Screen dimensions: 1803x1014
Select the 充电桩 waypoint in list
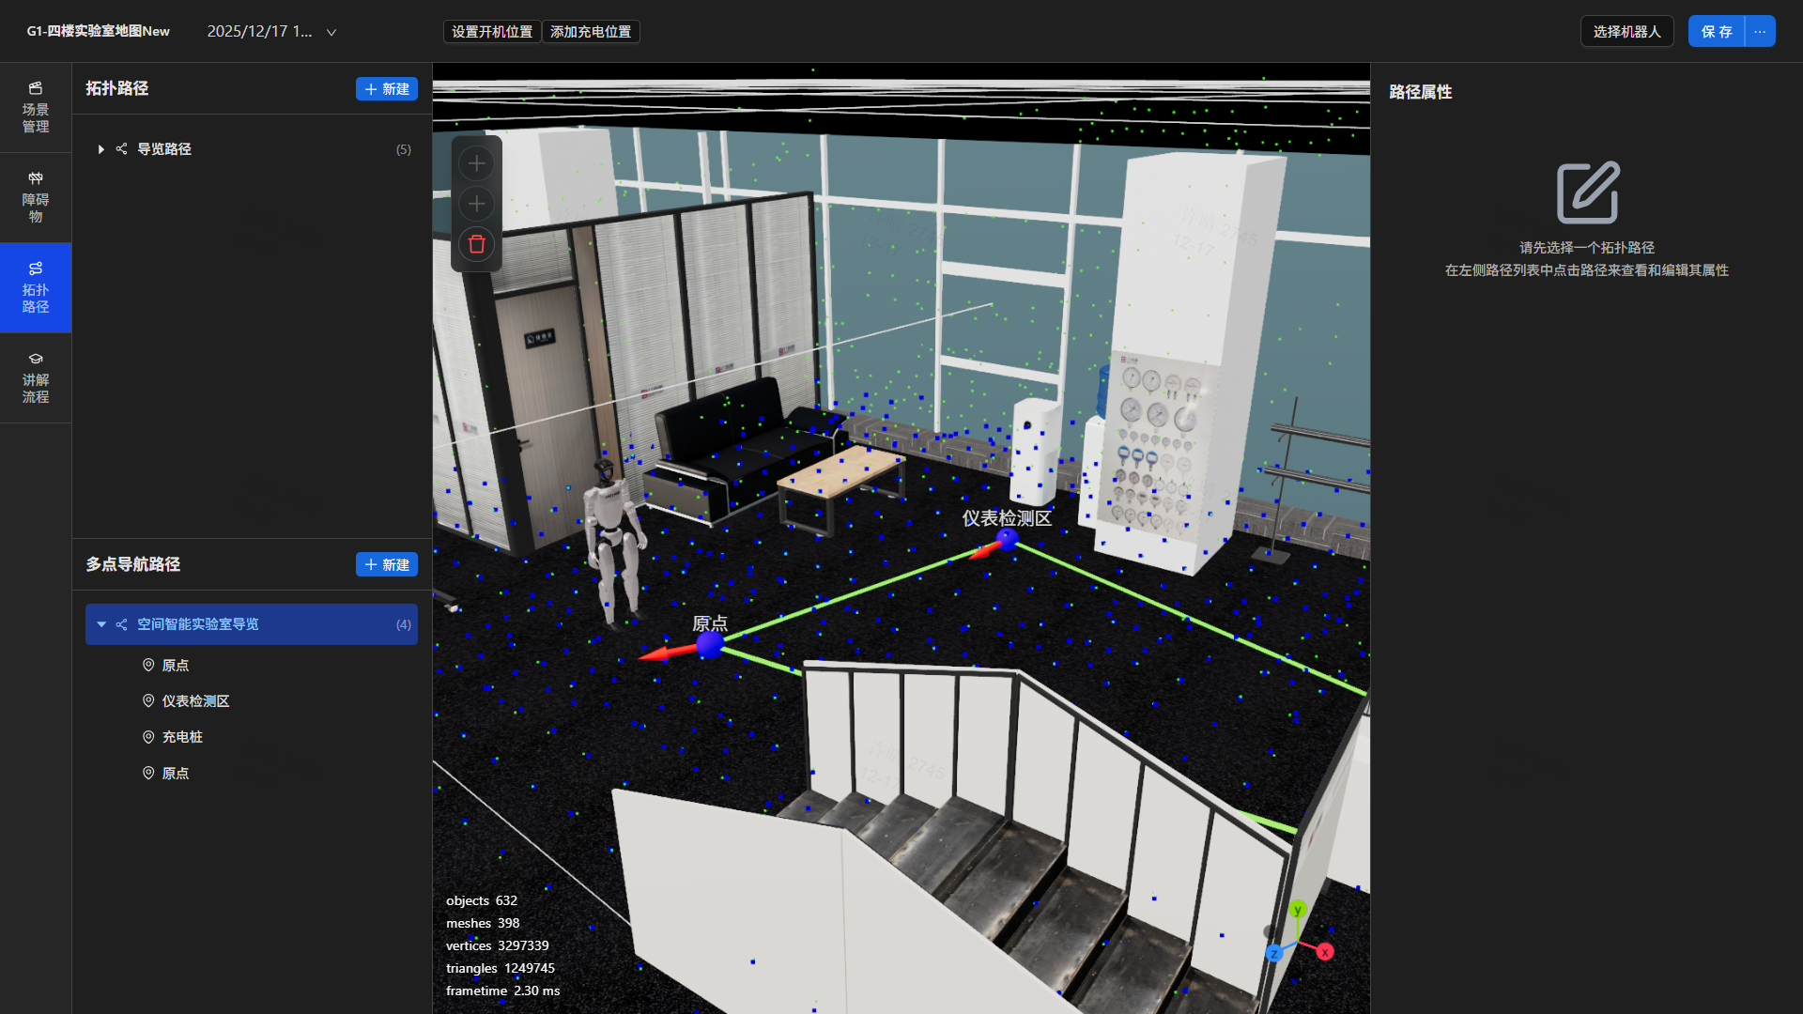[182, 737]
